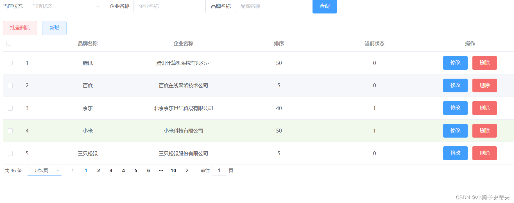
Task: Click 修改 for the 百度 row
Action: pos(455,85)
